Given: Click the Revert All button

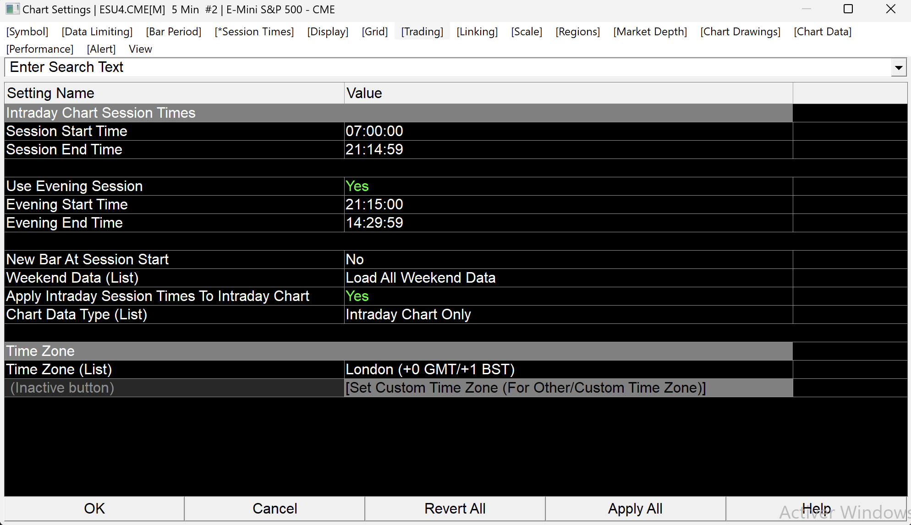Looking at the screenshot, I should coord(455,509).
